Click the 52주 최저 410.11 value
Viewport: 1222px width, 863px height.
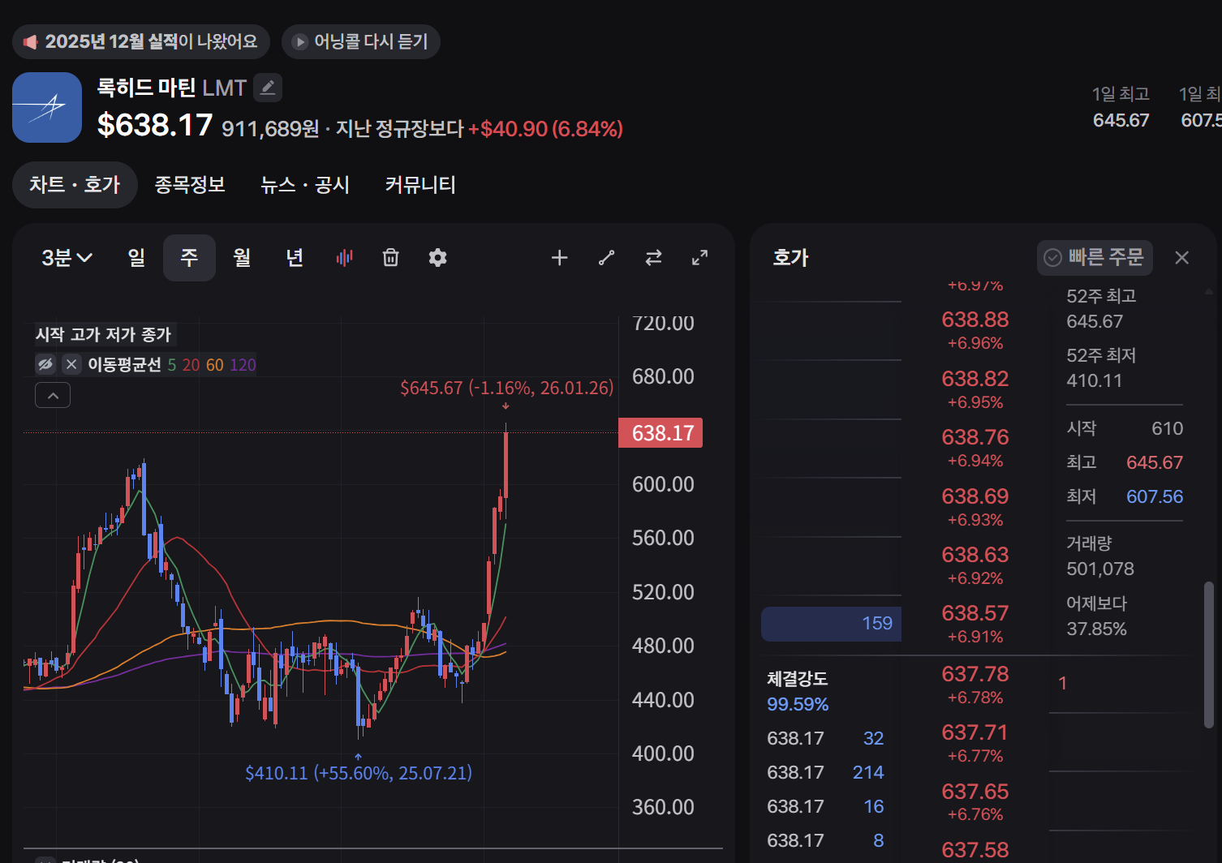point(1095,380)
